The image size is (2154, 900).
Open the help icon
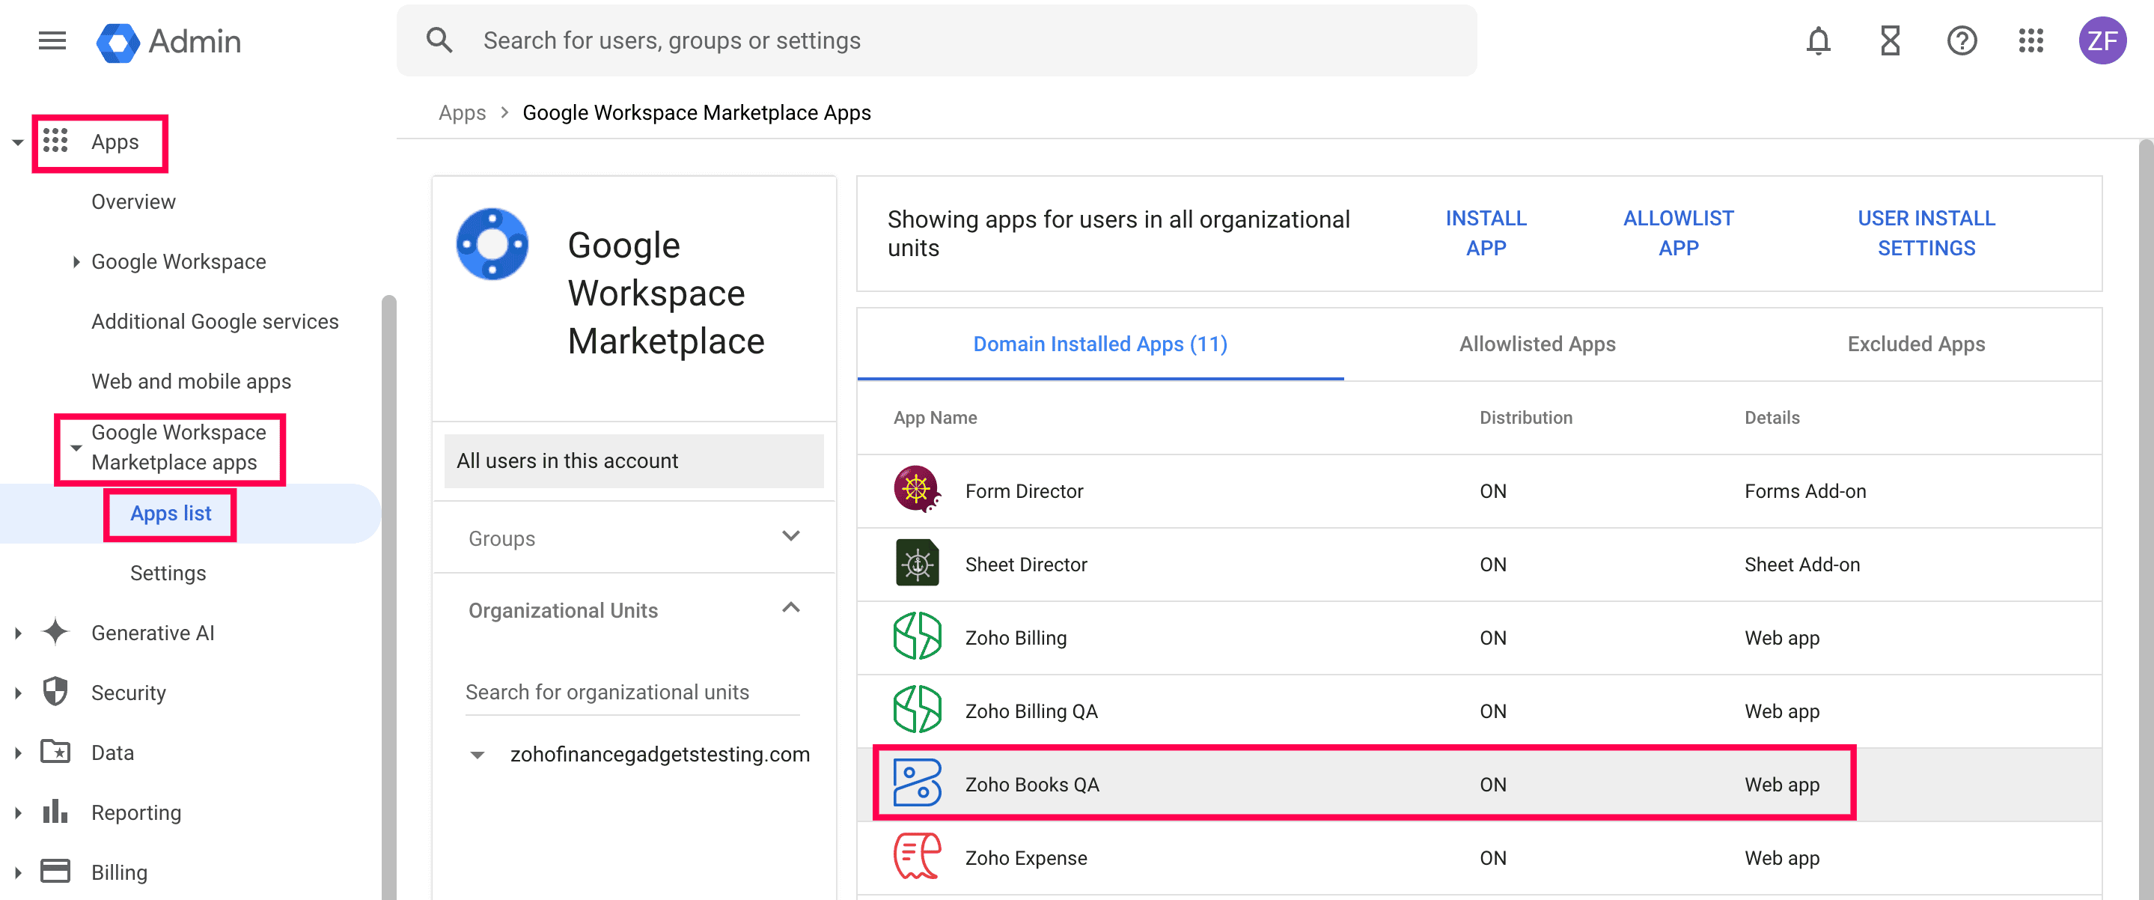(1962, 40)
